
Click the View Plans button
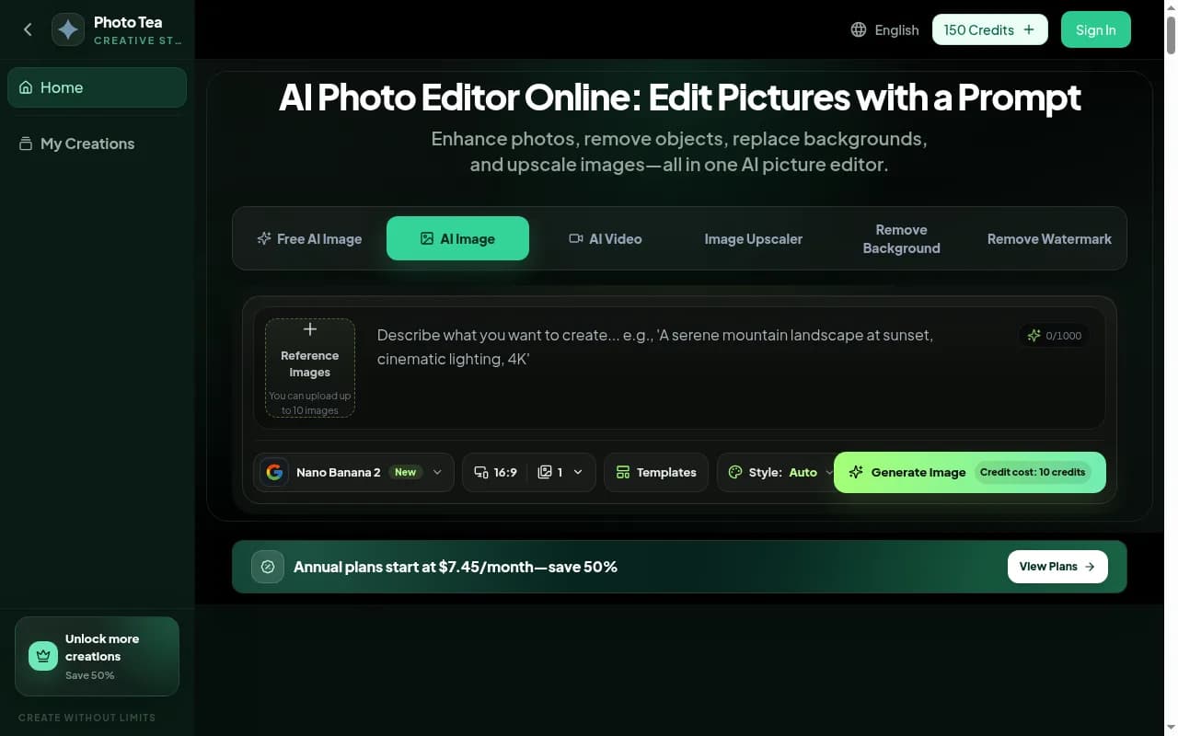click(1057, 567)
